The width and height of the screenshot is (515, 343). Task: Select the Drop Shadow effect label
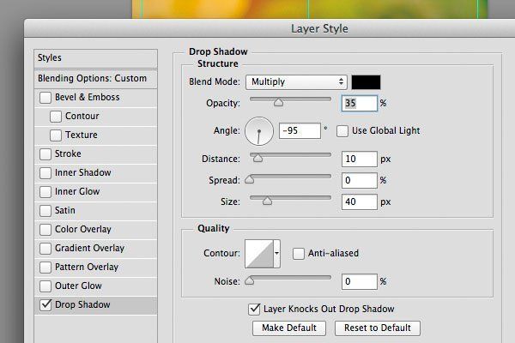[x=82, y=305]
